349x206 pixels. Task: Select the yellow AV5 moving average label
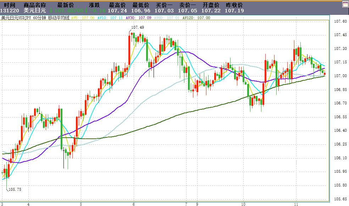coord(83,18)
